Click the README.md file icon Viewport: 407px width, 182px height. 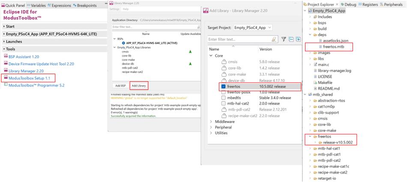(x=316, y=89)
